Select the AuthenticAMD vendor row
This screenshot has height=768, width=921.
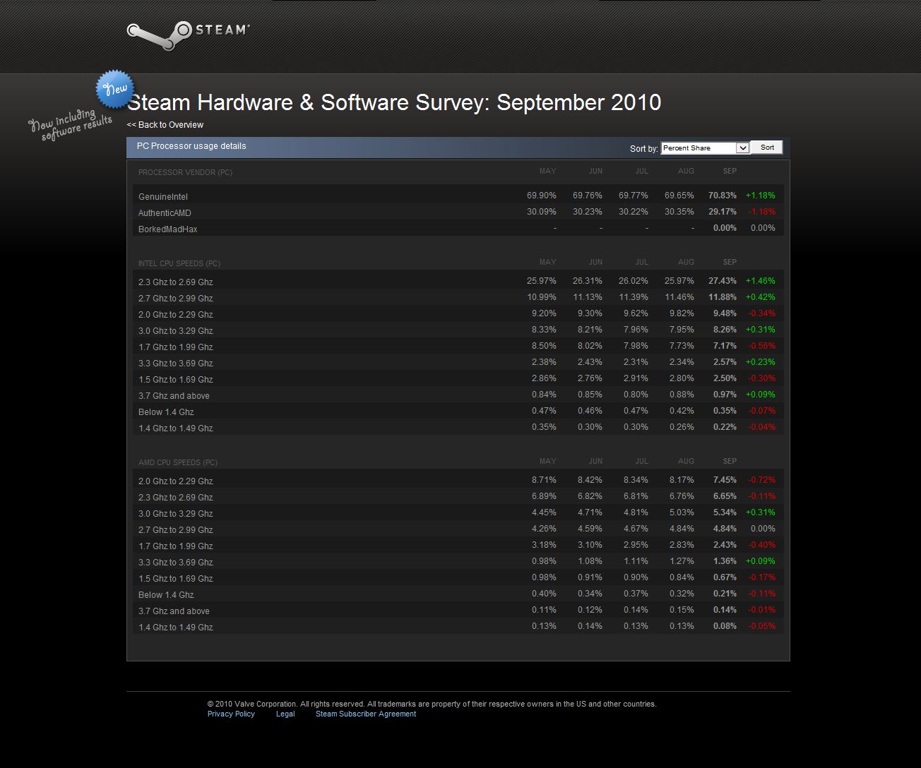pos(165,213)
